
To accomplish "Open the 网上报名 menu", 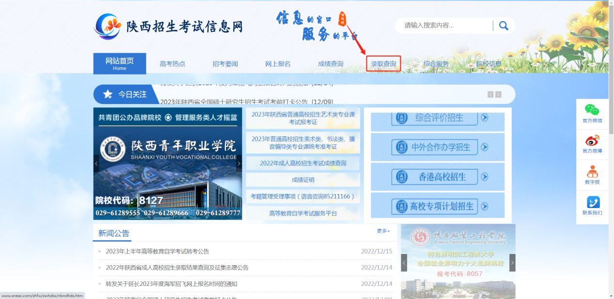I will coord(278,64).
